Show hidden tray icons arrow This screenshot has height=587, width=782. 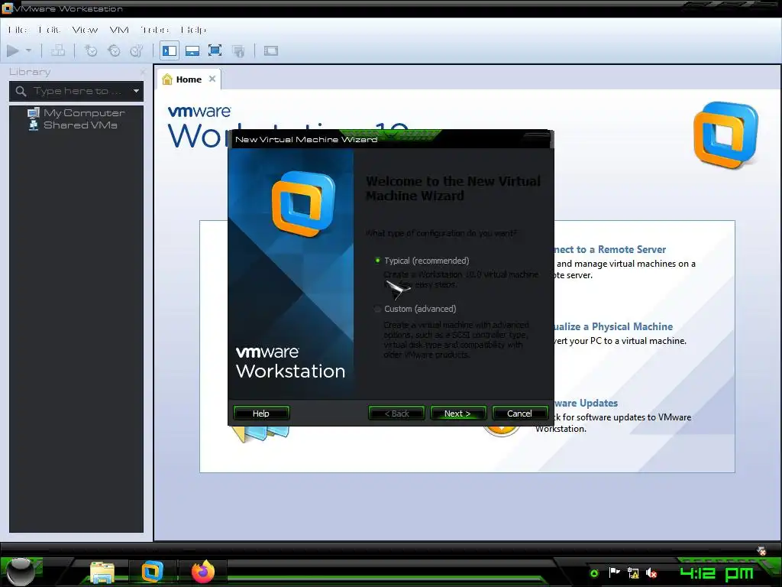(593, 573)
